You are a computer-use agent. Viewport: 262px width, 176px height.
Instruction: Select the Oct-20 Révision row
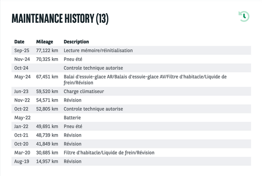[131, 144]
